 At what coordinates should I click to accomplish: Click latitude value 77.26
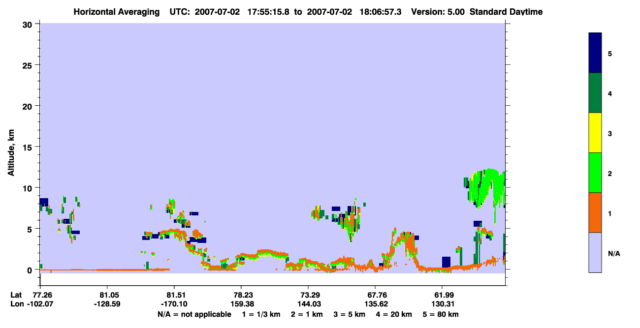coord(42,295)
